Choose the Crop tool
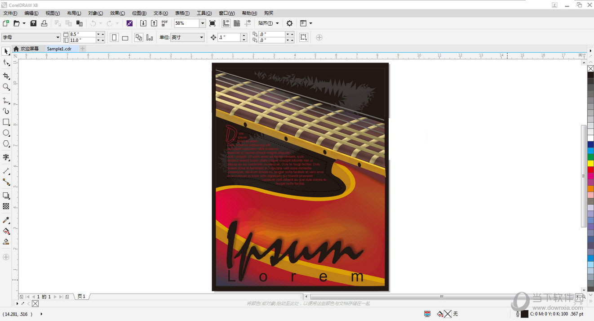 [x=6, y=76]
